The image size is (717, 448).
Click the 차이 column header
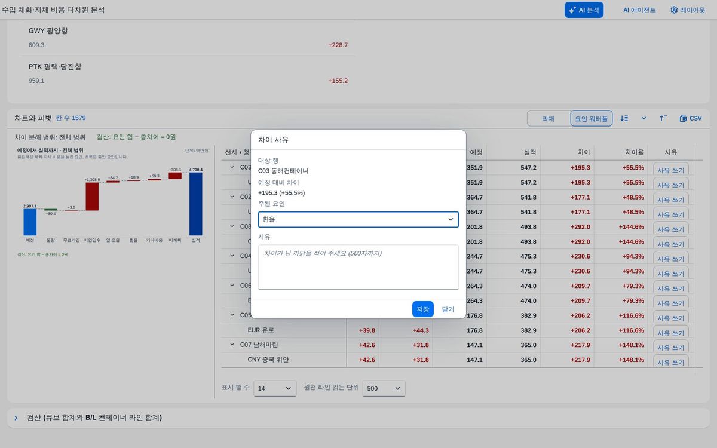point(584,152)
